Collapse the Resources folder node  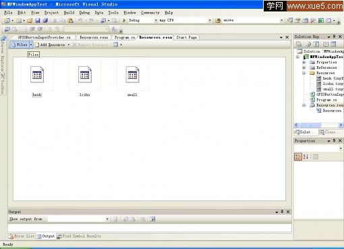click(x=304, y=73)
